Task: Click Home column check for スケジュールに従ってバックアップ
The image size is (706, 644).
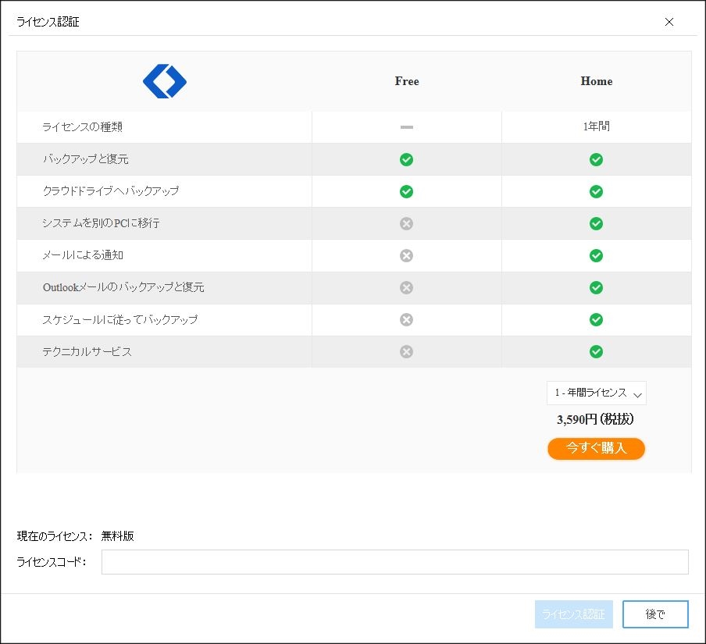Action: click(x=596, y=319)
